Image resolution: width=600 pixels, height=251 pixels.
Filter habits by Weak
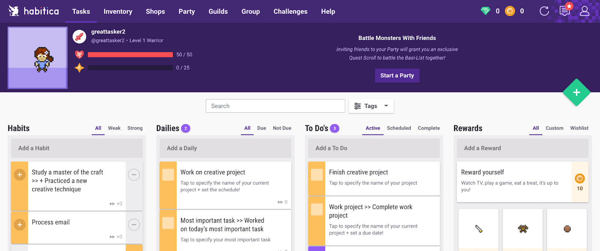(x=114, y=128)
